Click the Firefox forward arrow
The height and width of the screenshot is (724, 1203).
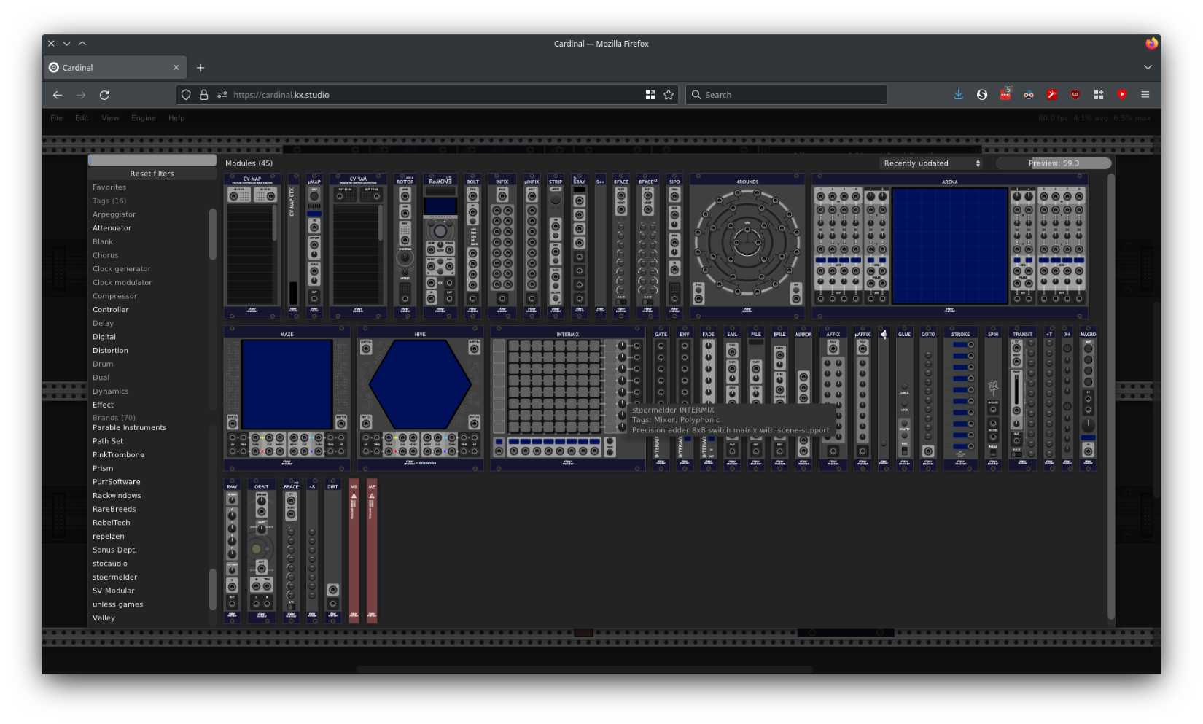(81, 95)
